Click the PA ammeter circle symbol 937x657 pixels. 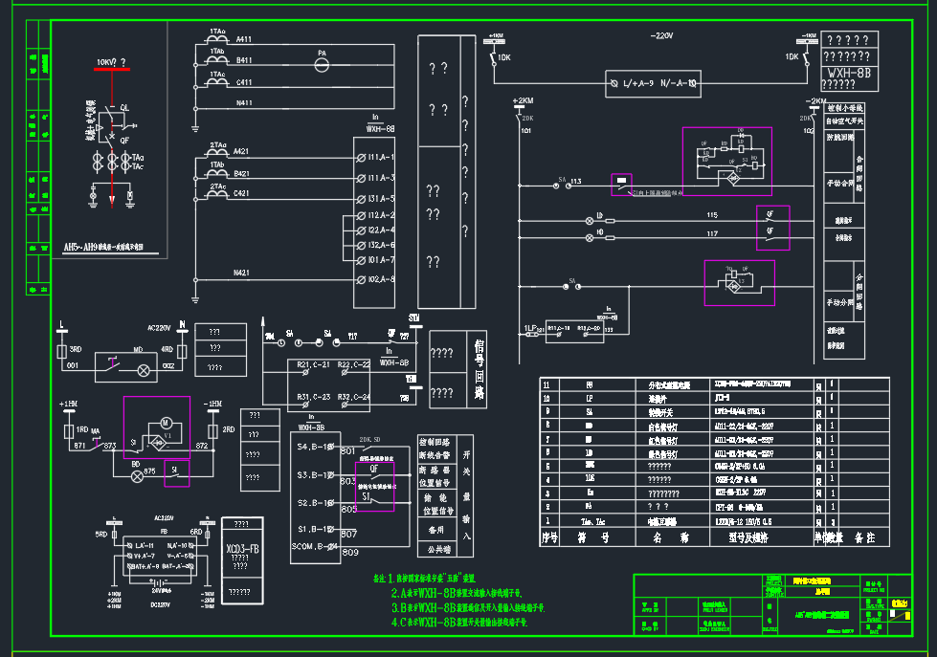coord(323,63)
